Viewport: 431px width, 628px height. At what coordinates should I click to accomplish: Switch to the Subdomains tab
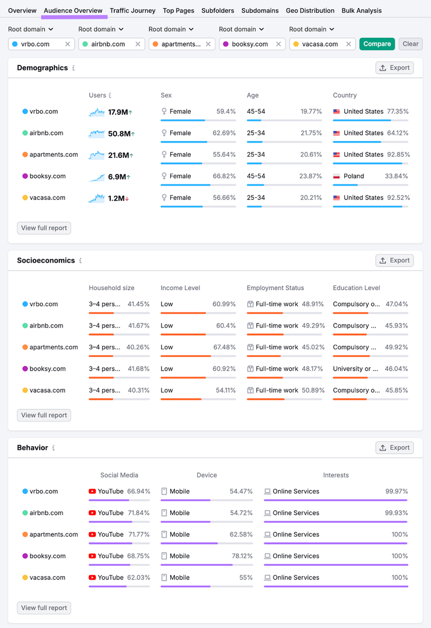[x=260, y=11]
